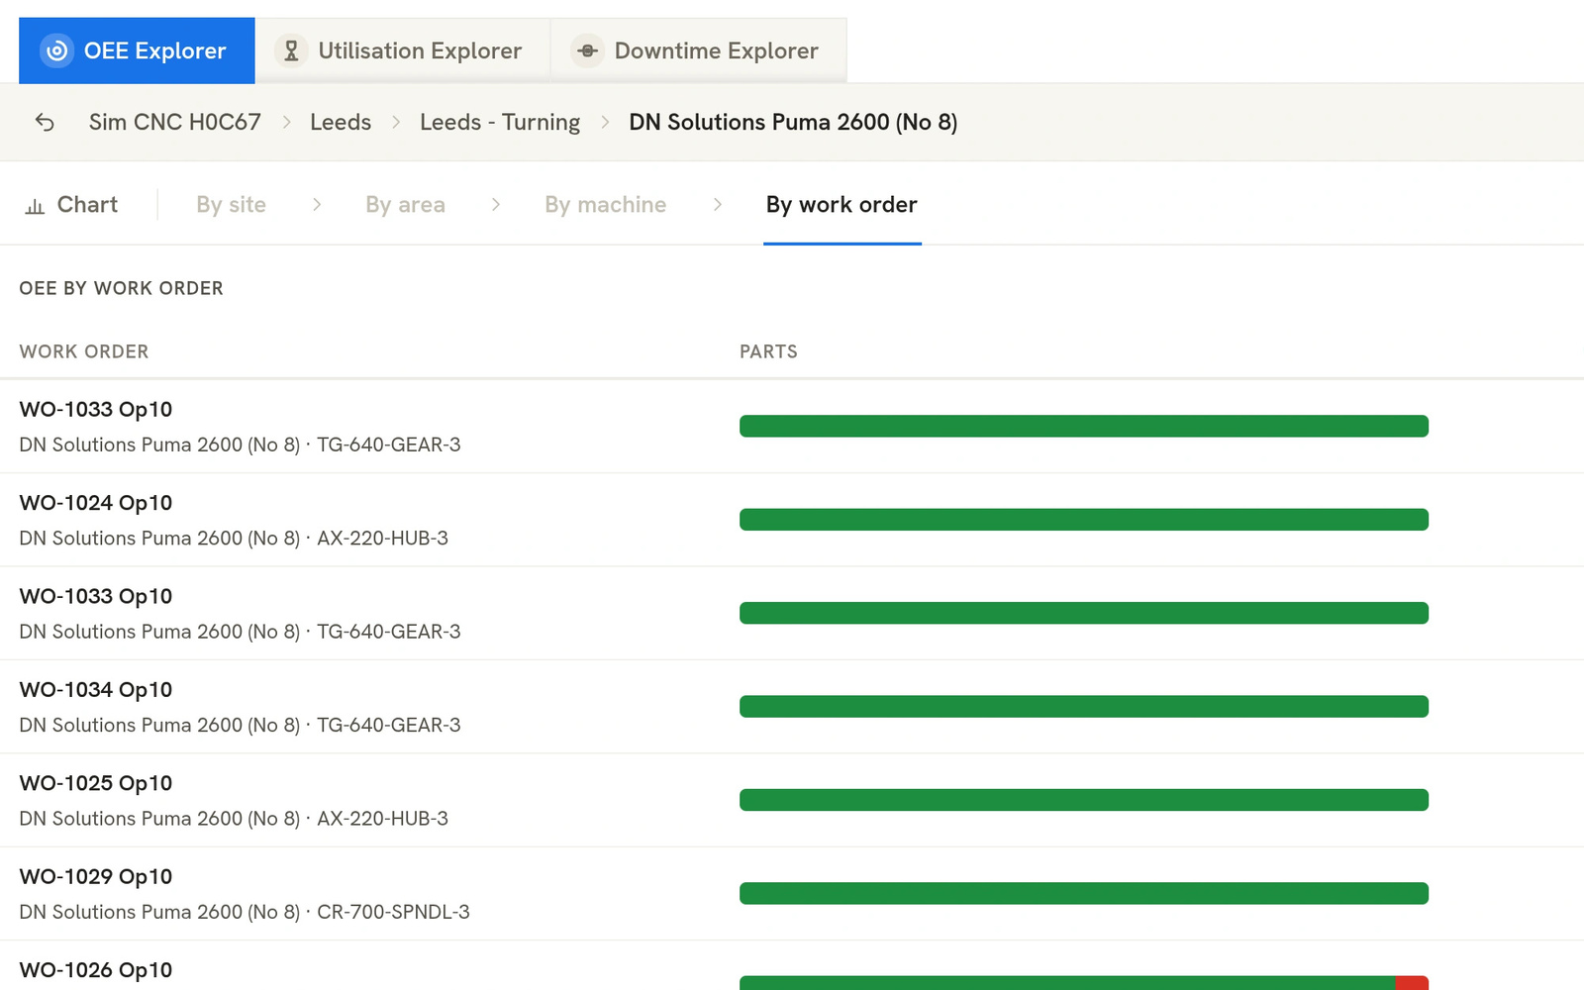The image size is (1584, 990).
Task: Click chevron after By machine
Action: click(x=718, y=205)
